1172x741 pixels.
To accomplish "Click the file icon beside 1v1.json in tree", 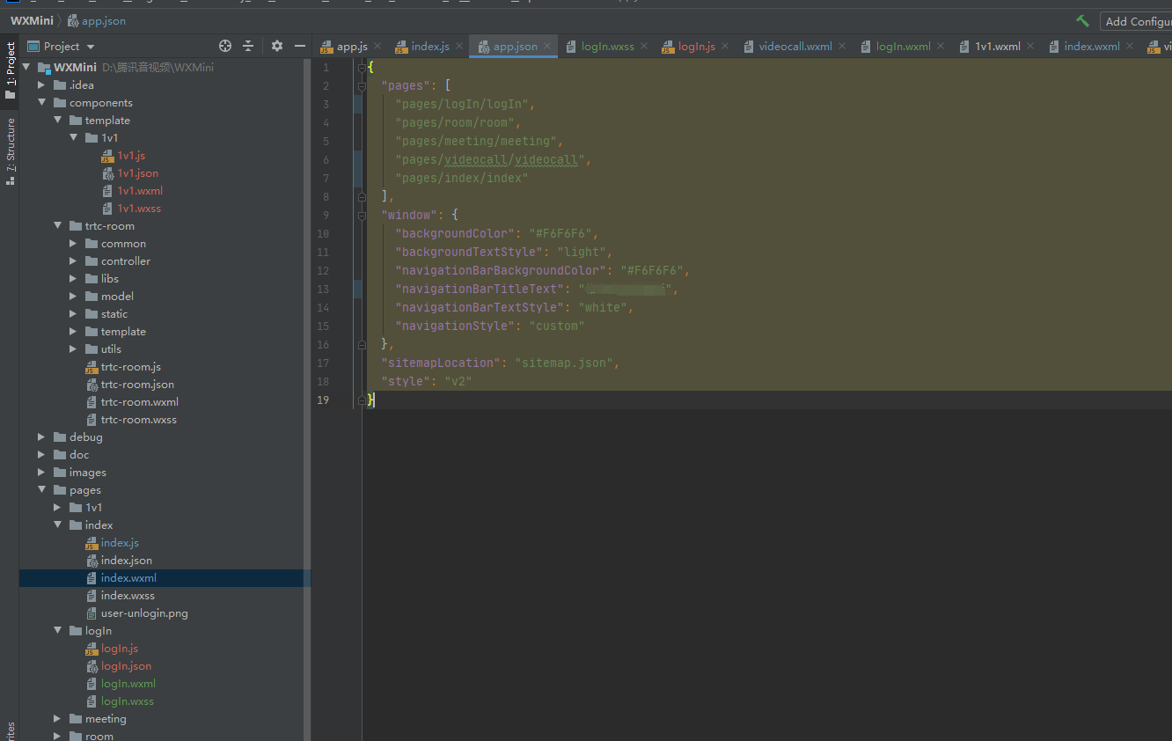I will [x=108, y=173].
